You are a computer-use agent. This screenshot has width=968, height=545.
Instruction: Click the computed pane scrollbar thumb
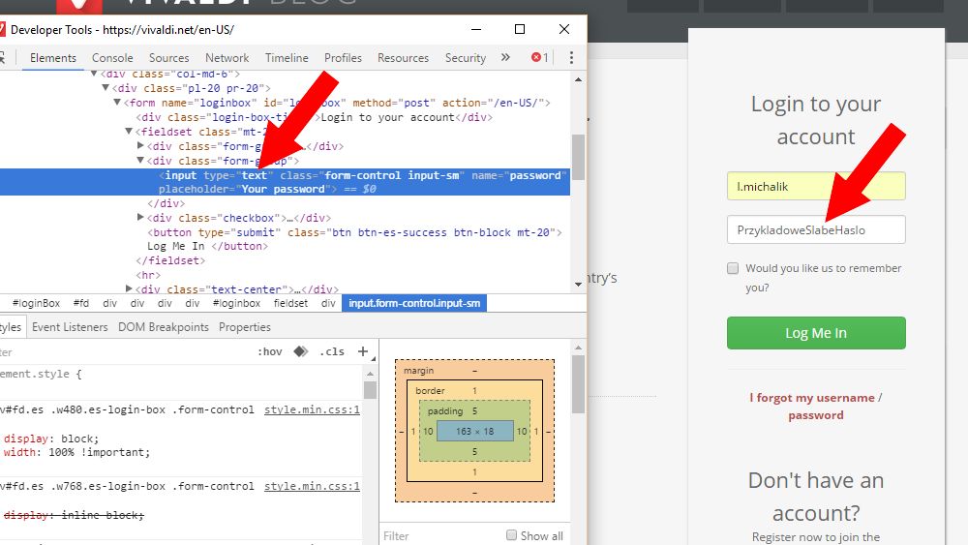coord(578,384)
